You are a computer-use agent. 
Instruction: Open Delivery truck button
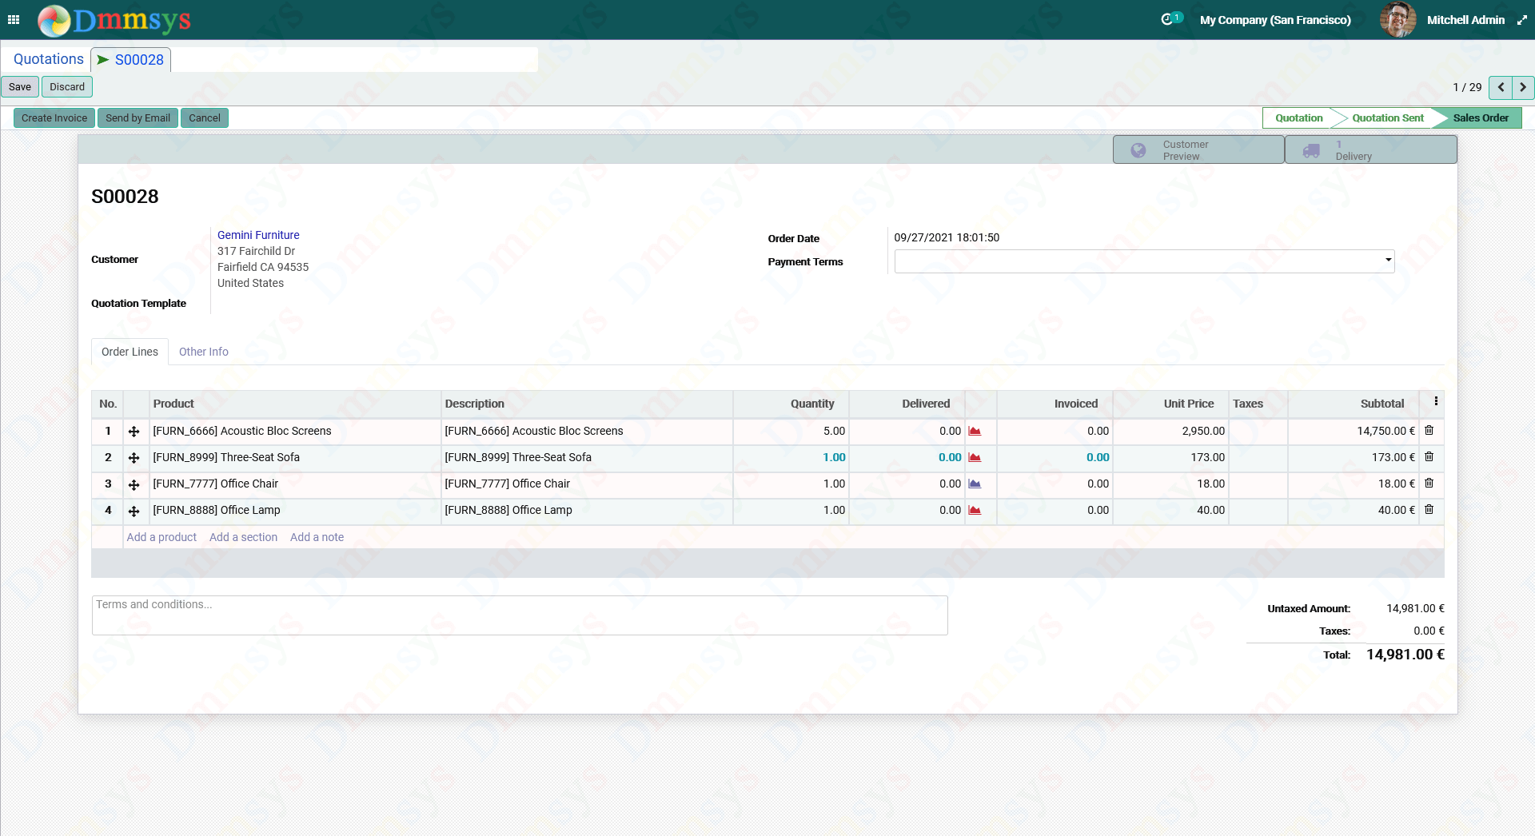coord(1370,149)
